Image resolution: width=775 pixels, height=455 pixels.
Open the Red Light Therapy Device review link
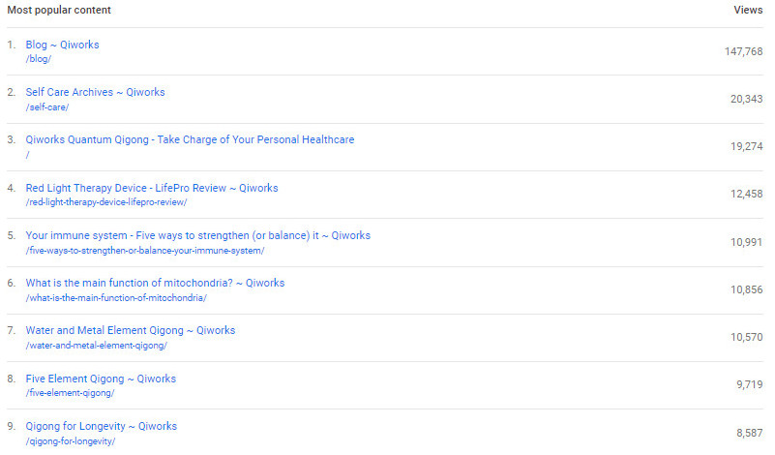(x=151, y=188)
